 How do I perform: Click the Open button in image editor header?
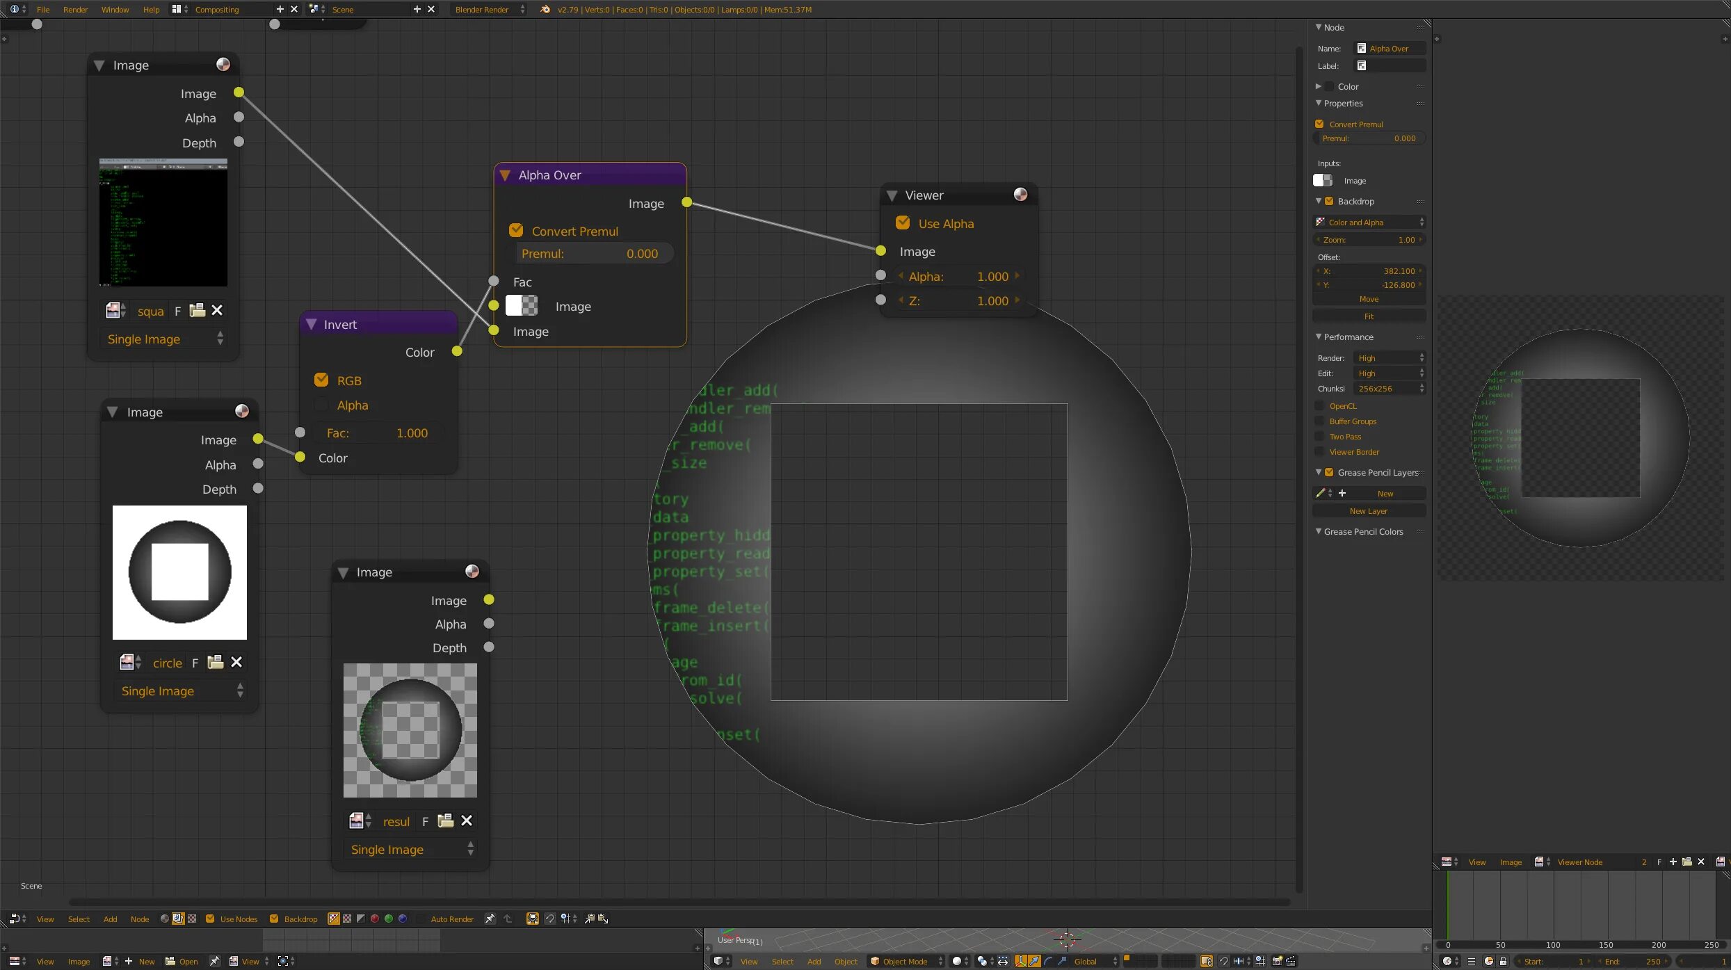tap(182, 961)
